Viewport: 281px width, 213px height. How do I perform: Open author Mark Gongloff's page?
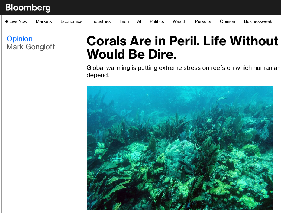click(x=31, y=47)
